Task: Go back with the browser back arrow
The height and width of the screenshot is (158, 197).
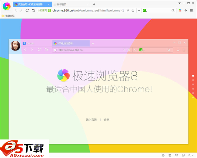Action: tap(16, 10)
